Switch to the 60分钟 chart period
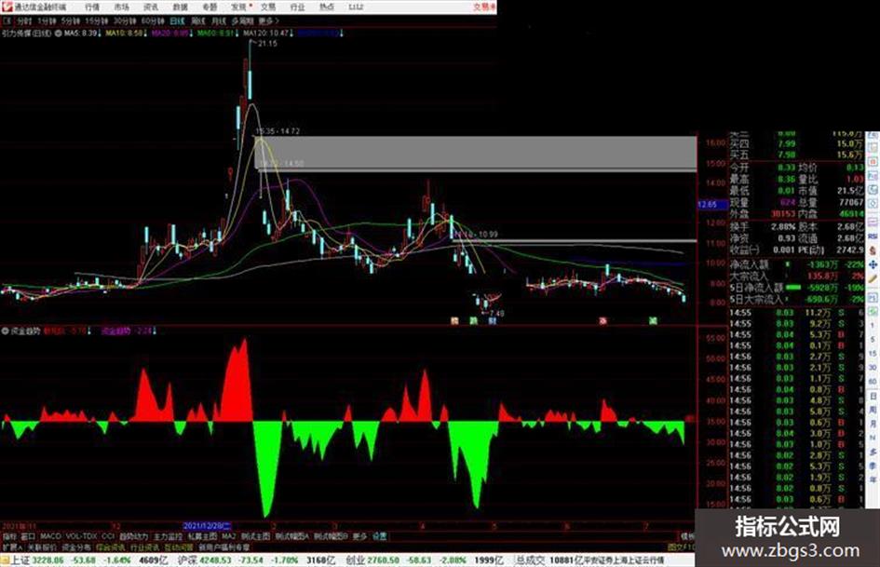This screenshot has width=880, height=567. pyautogui.click(x=153, y=20)
